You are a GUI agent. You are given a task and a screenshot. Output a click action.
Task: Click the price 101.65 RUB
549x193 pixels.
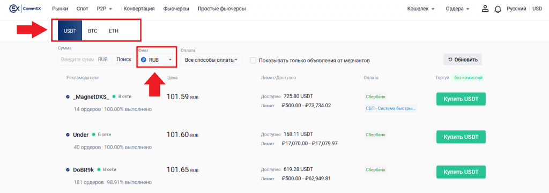tap(182, 169)
